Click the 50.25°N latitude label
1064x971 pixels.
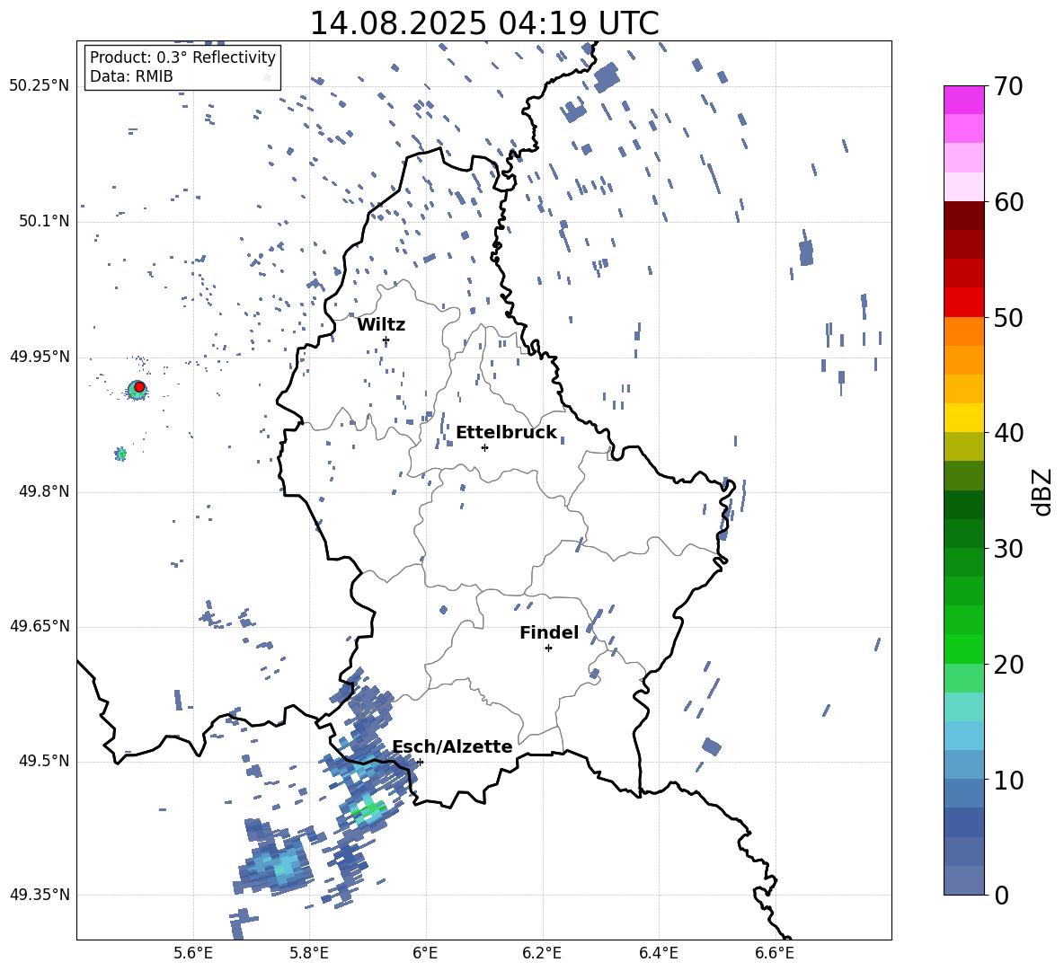[40, 86]
